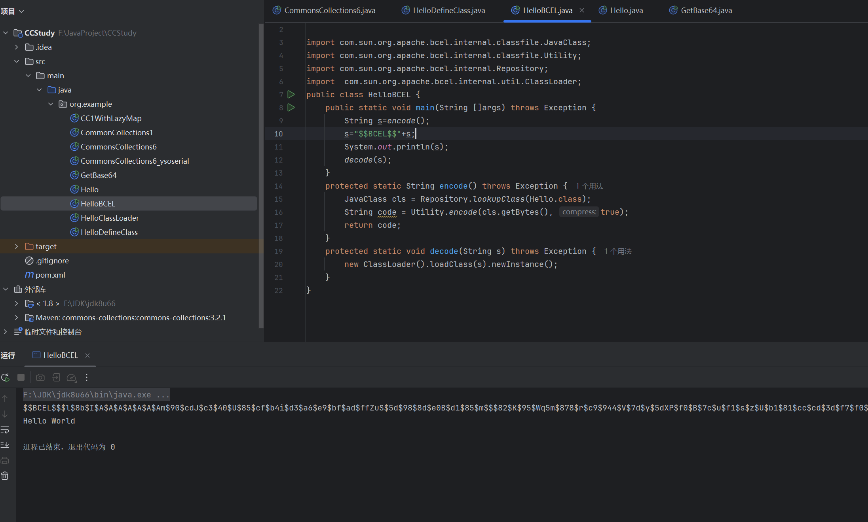This screenshot has height=522, width=868.
Task: Expand the target folder
Action: pyautogui.click(x=16, y=246)
